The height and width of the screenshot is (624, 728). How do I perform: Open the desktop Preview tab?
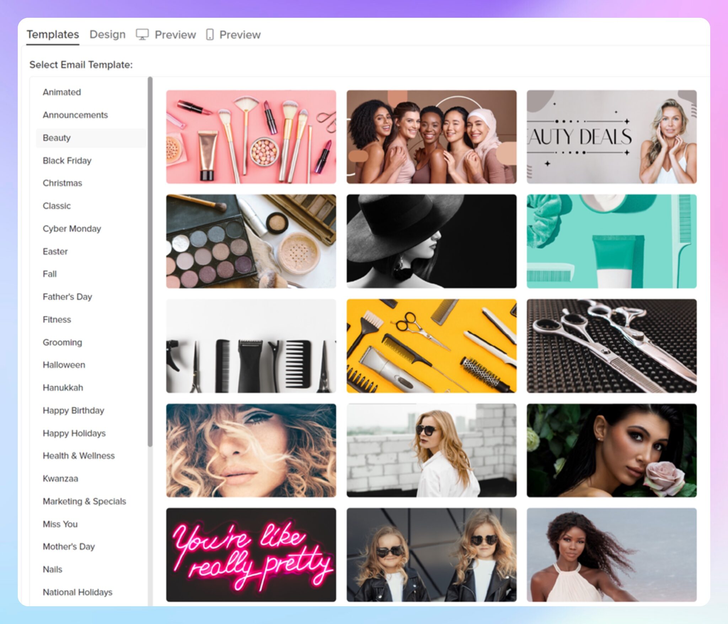click(166, 35)
